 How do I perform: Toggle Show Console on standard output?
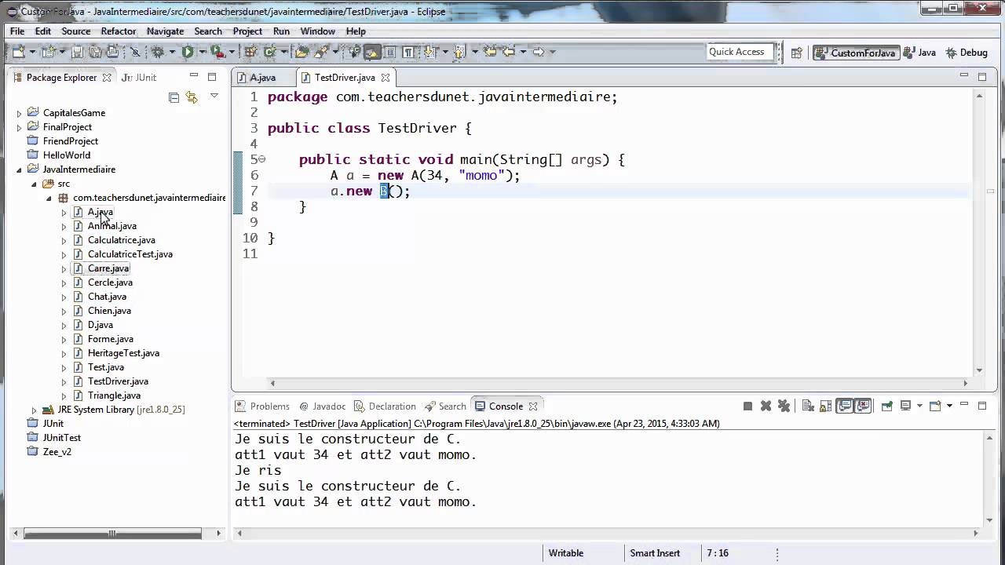(844, 406)
